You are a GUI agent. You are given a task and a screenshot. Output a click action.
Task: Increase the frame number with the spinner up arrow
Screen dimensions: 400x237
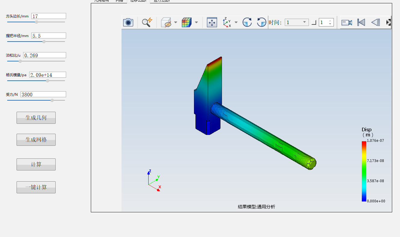330,21
